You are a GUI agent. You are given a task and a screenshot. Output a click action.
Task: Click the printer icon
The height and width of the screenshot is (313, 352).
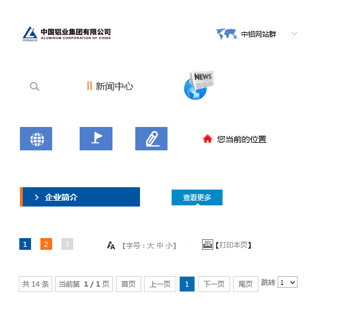(207, 245)
